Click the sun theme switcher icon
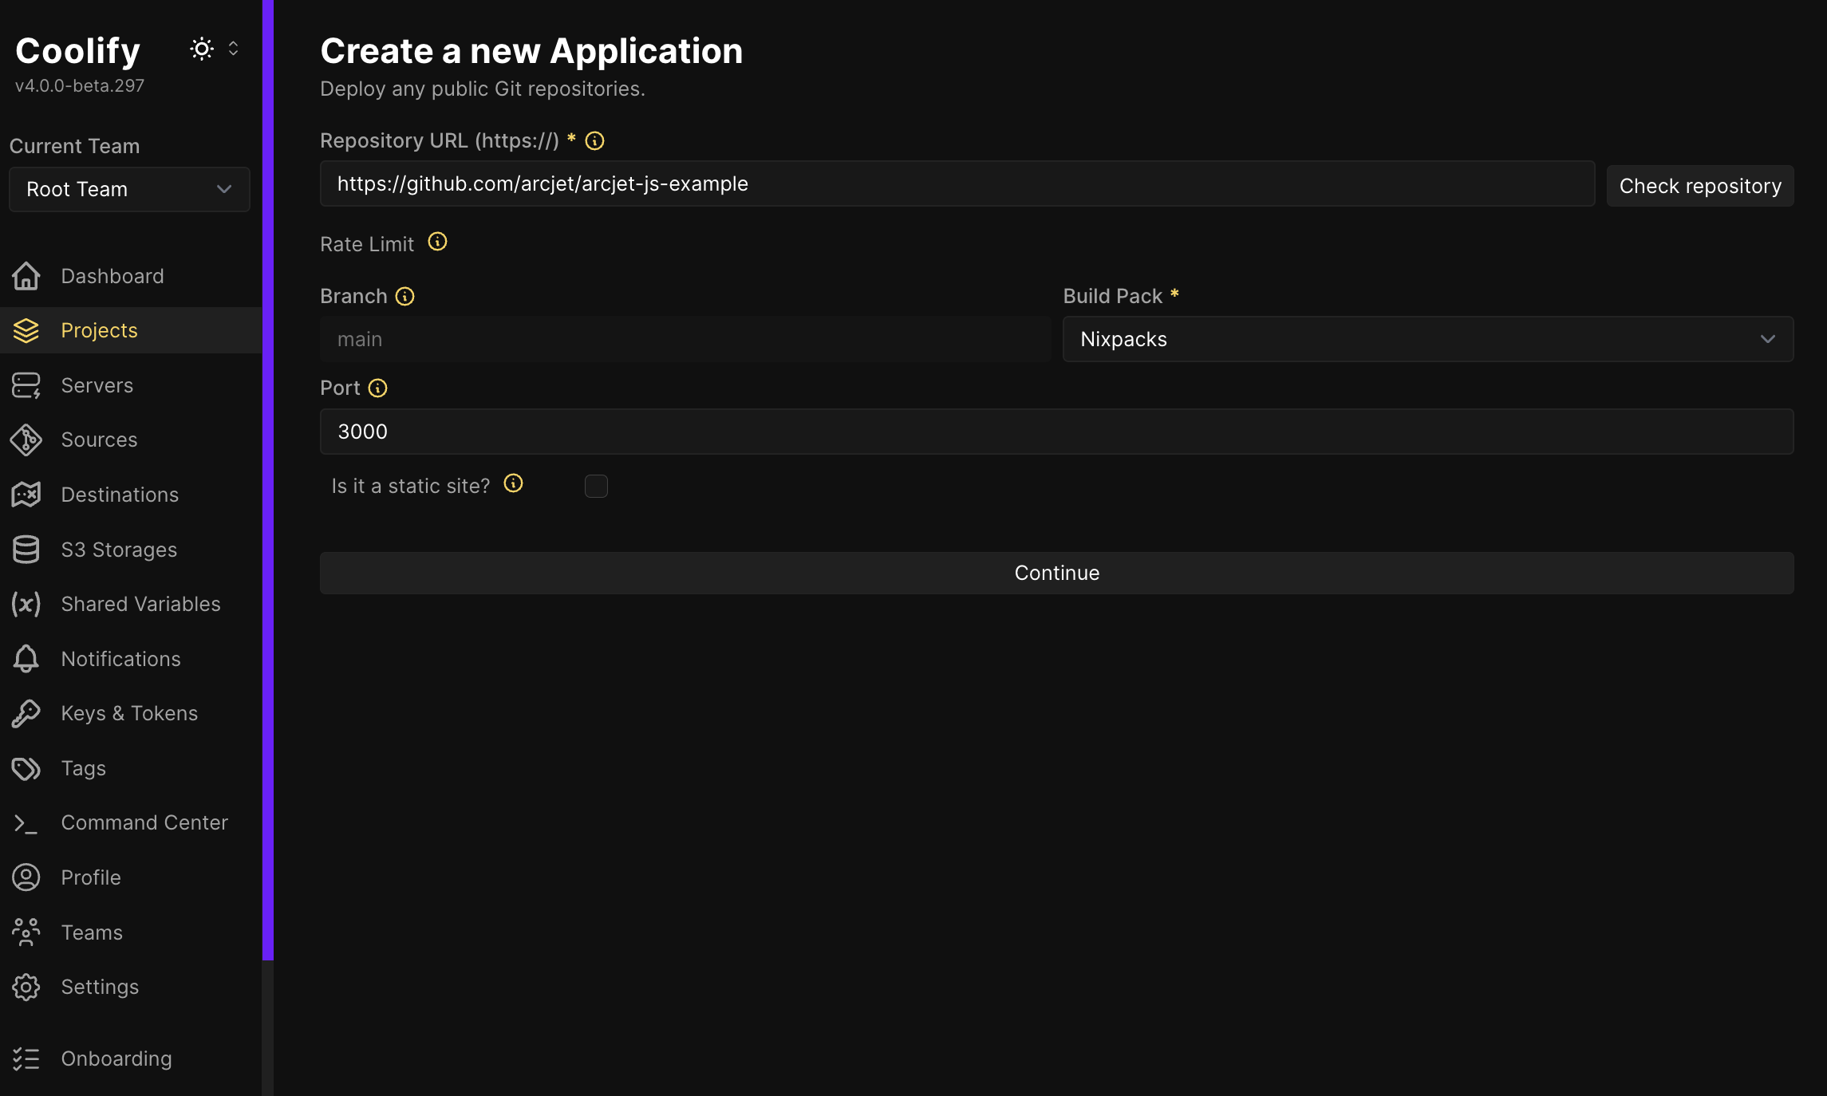The width and height of the screenshot is (1827, 1096). point(202,49)
